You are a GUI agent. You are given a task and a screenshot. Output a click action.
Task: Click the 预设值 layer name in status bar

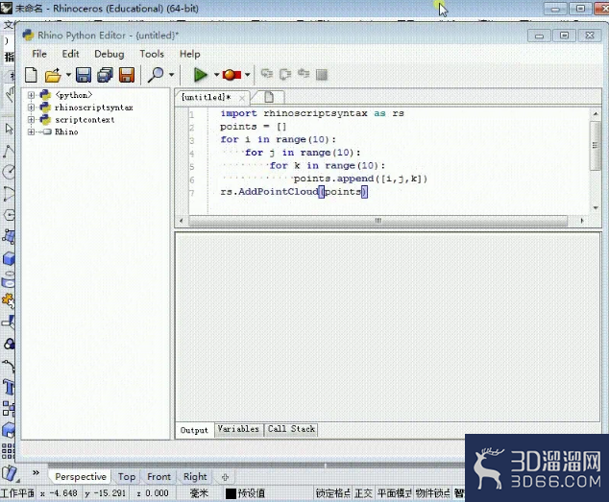252,493
